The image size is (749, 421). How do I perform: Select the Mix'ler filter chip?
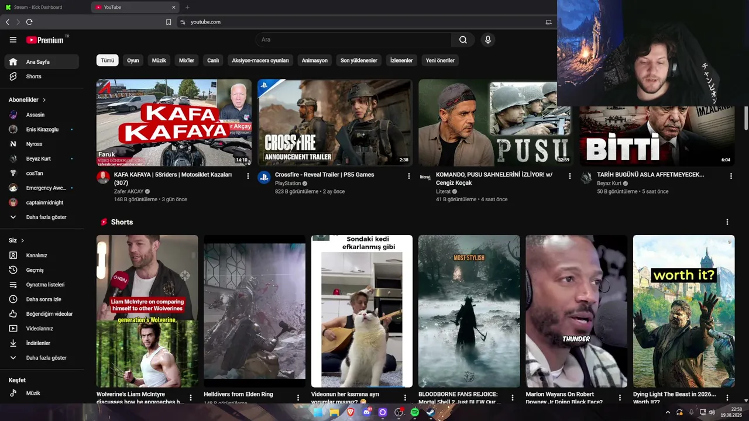(x=187, y=60)
